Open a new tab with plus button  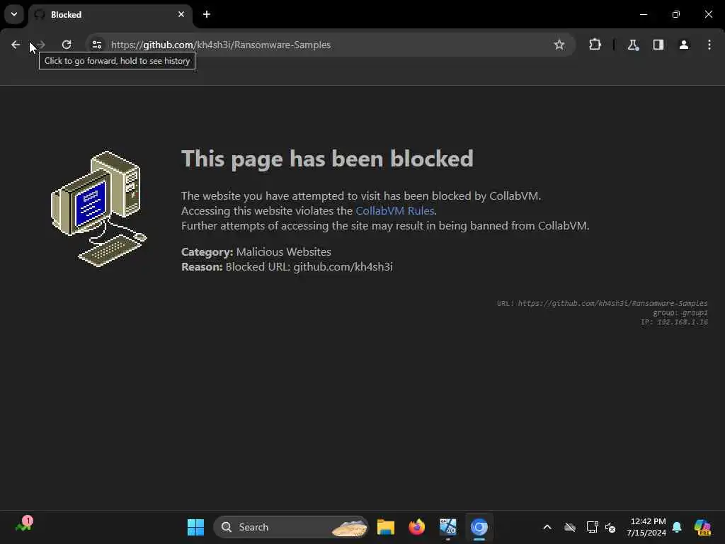click(x=207, y=14)
